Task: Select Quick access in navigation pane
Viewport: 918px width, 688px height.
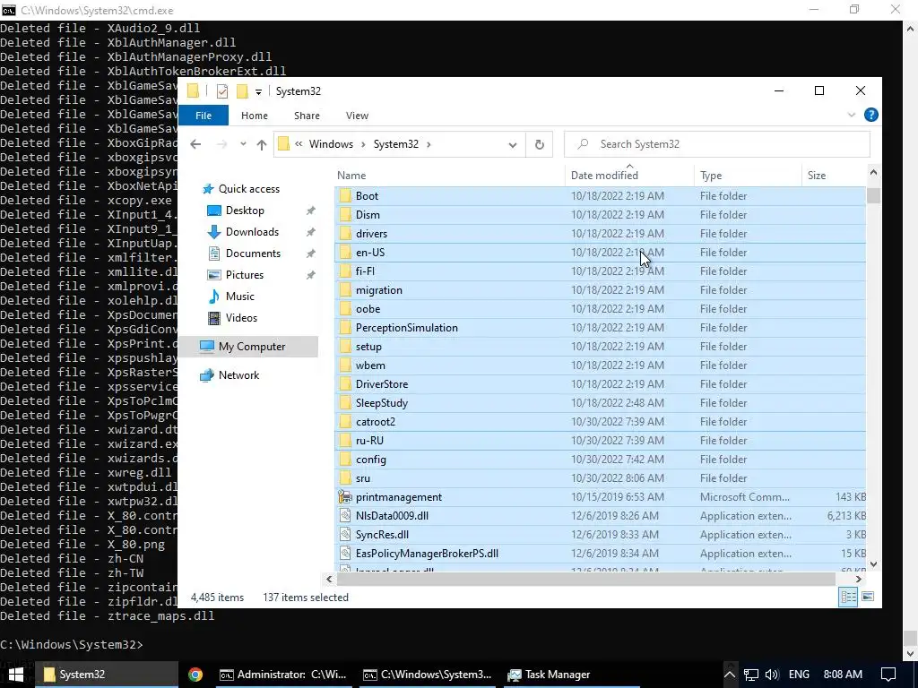Action: pyautogui.click(x=249, y=189)
